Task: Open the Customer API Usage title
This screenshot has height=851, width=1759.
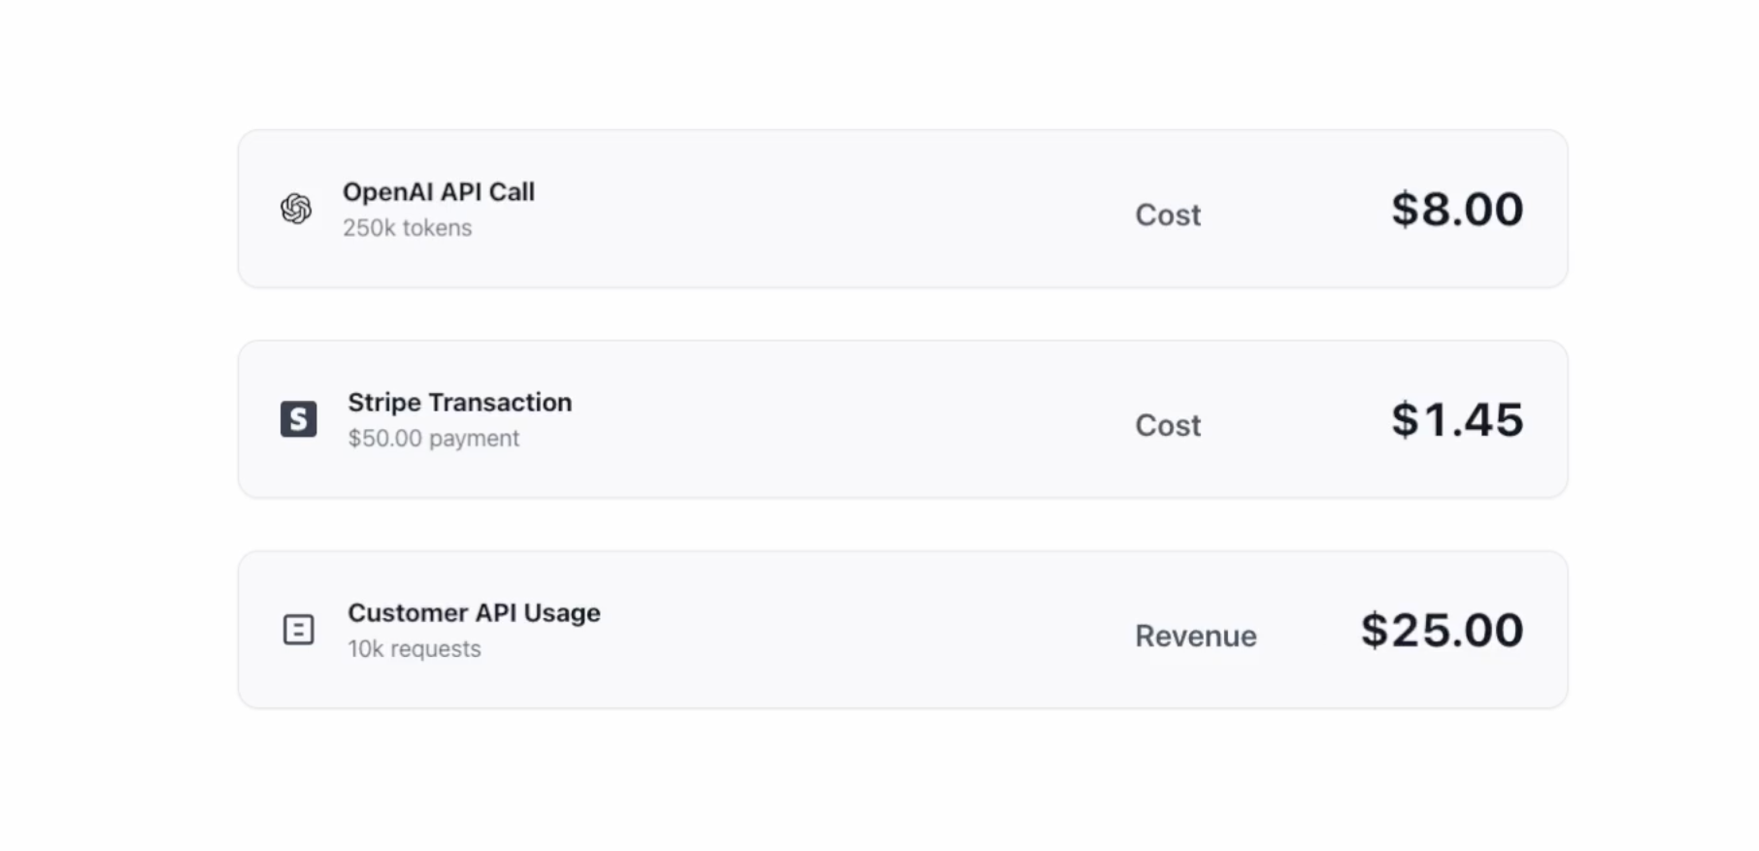Action: point(474,613)
